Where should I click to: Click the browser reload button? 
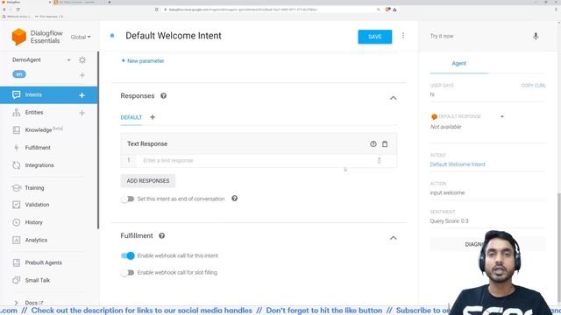tap(18, 10)
